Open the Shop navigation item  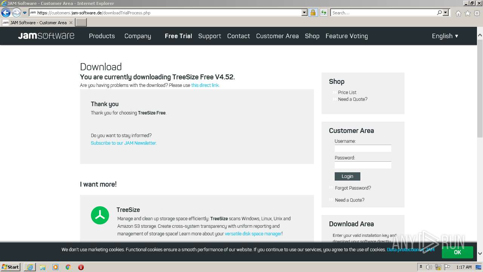point(312,36)
